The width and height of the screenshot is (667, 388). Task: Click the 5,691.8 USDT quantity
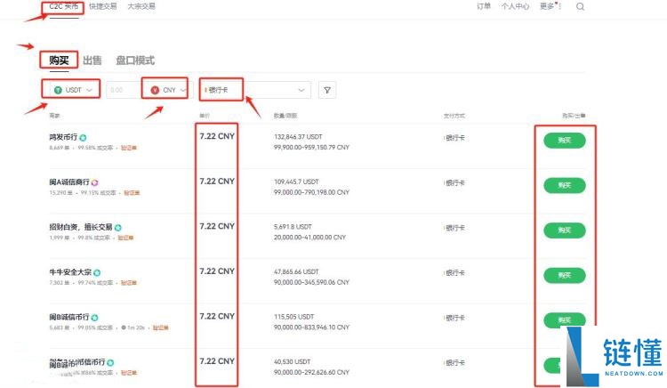293,227
